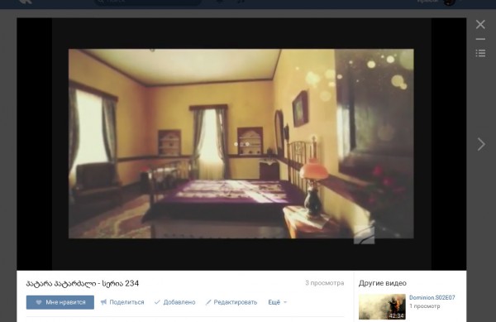Click the watermark logo in the video corner
This screenshot has width=496, height=322.
364,235
